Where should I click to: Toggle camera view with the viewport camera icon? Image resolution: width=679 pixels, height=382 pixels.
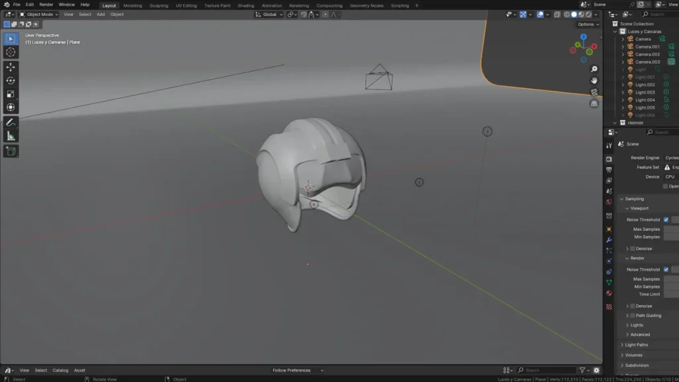pos(594,92)
